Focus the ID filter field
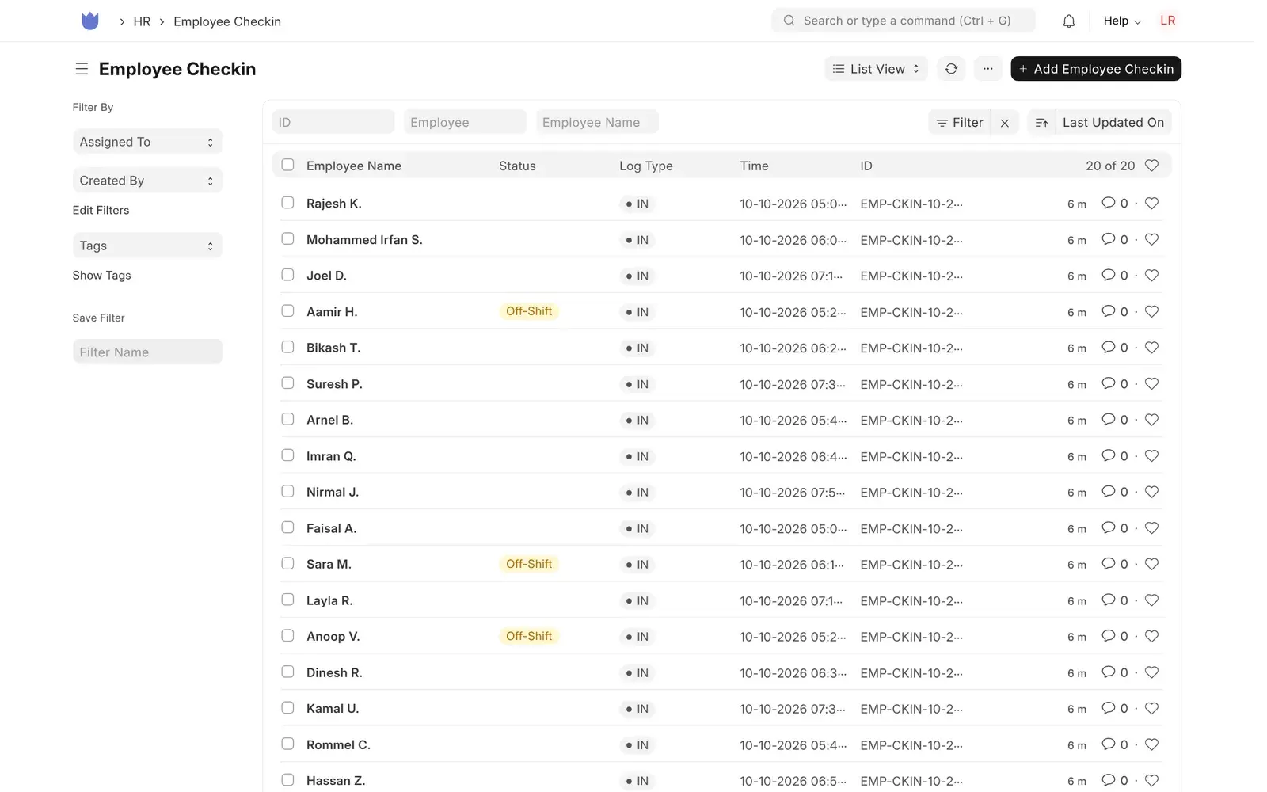Screen dimensions: 1267x792 coord(333,122)
